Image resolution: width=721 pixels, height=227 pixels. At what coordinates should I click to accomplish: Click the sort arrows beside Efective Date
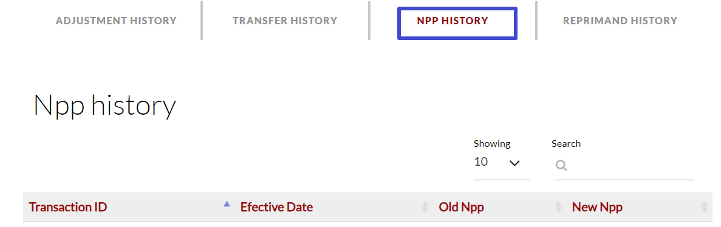[x=425, y=207]
